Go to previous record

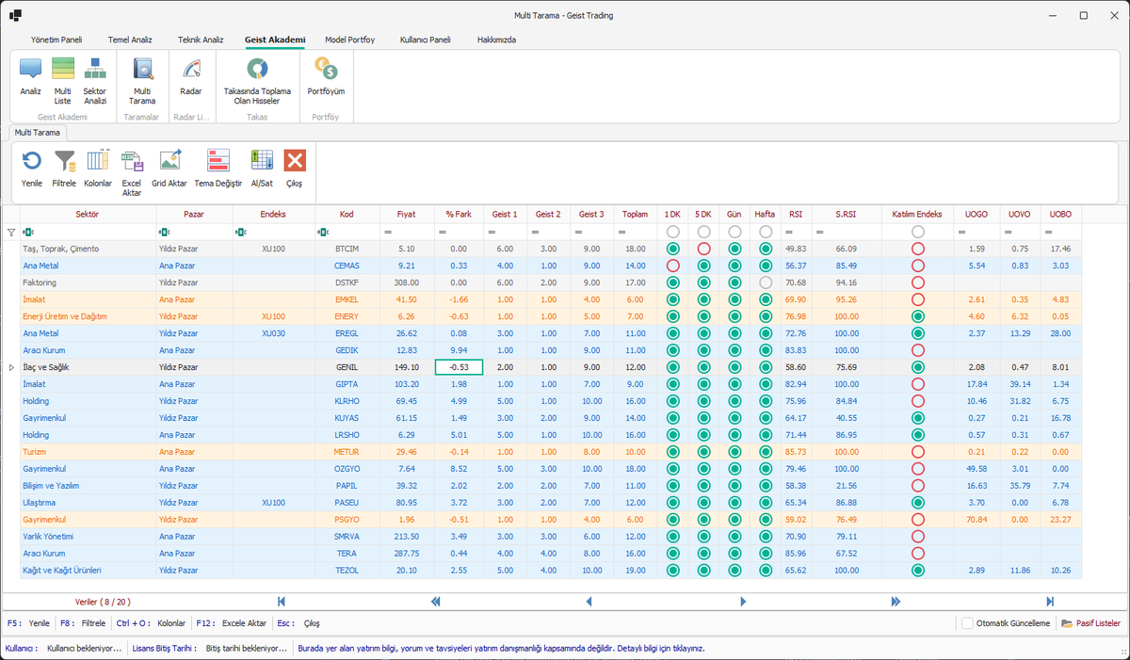pos(589,601)
